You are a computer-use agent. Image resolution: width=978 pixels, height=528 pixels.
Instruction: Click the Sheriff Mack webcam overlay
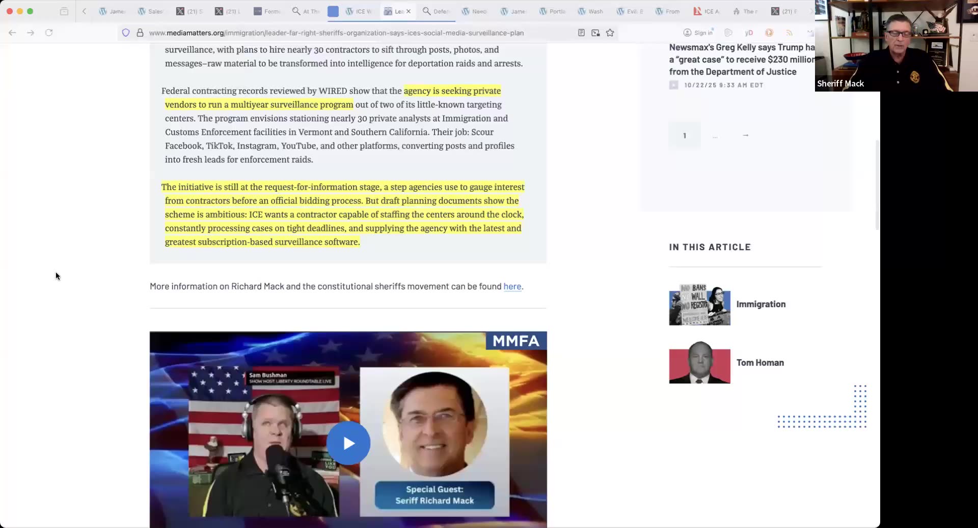[896, 46]
